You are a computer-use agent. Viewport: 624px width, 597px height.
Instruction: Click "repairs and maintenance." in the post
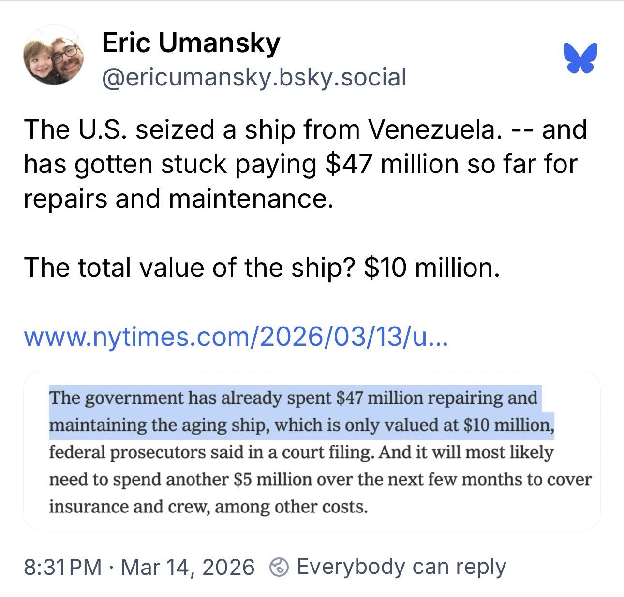(x=178, y=198)
